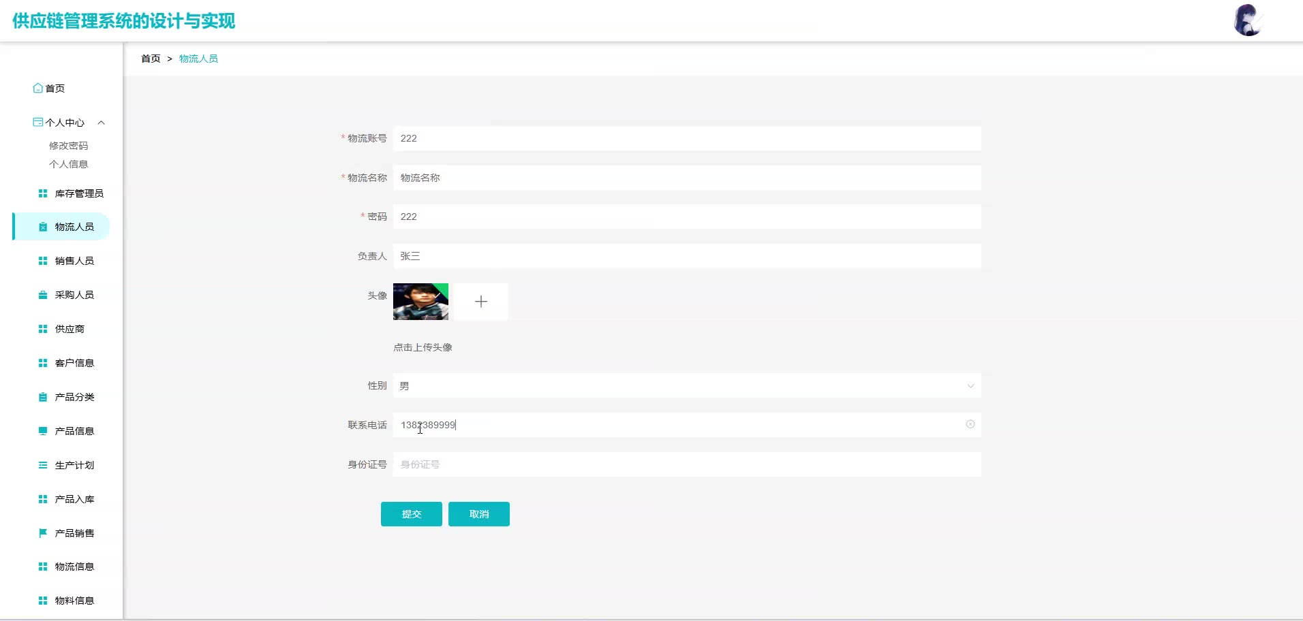Click the 提交 button

point(412,514)
